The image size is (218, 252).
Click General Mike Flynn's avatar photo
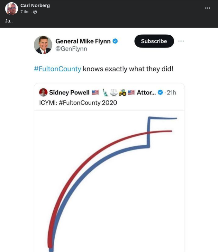coord(43,45)
